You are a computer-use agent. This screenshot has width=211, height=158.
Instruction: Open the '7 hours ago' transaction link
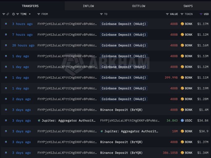click(x=22, y=35)
